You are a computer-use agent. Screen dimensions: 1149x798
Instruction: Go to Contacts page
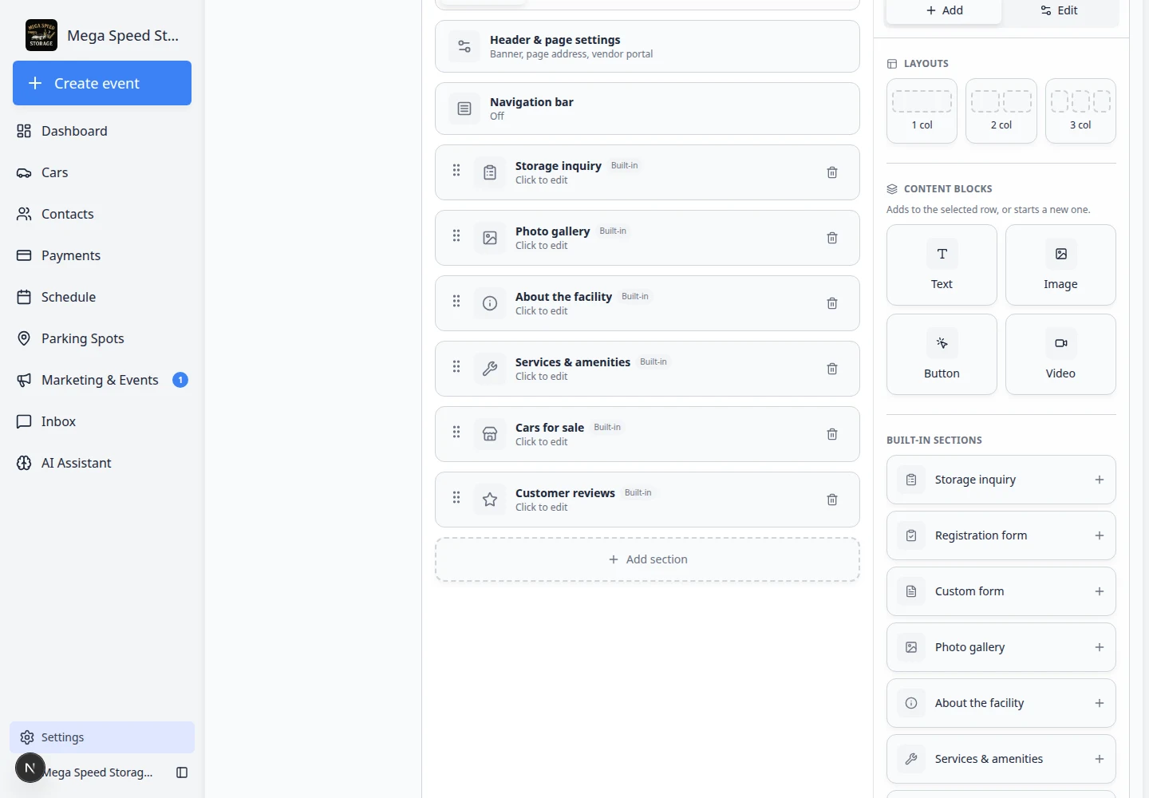tap(102, 214)
